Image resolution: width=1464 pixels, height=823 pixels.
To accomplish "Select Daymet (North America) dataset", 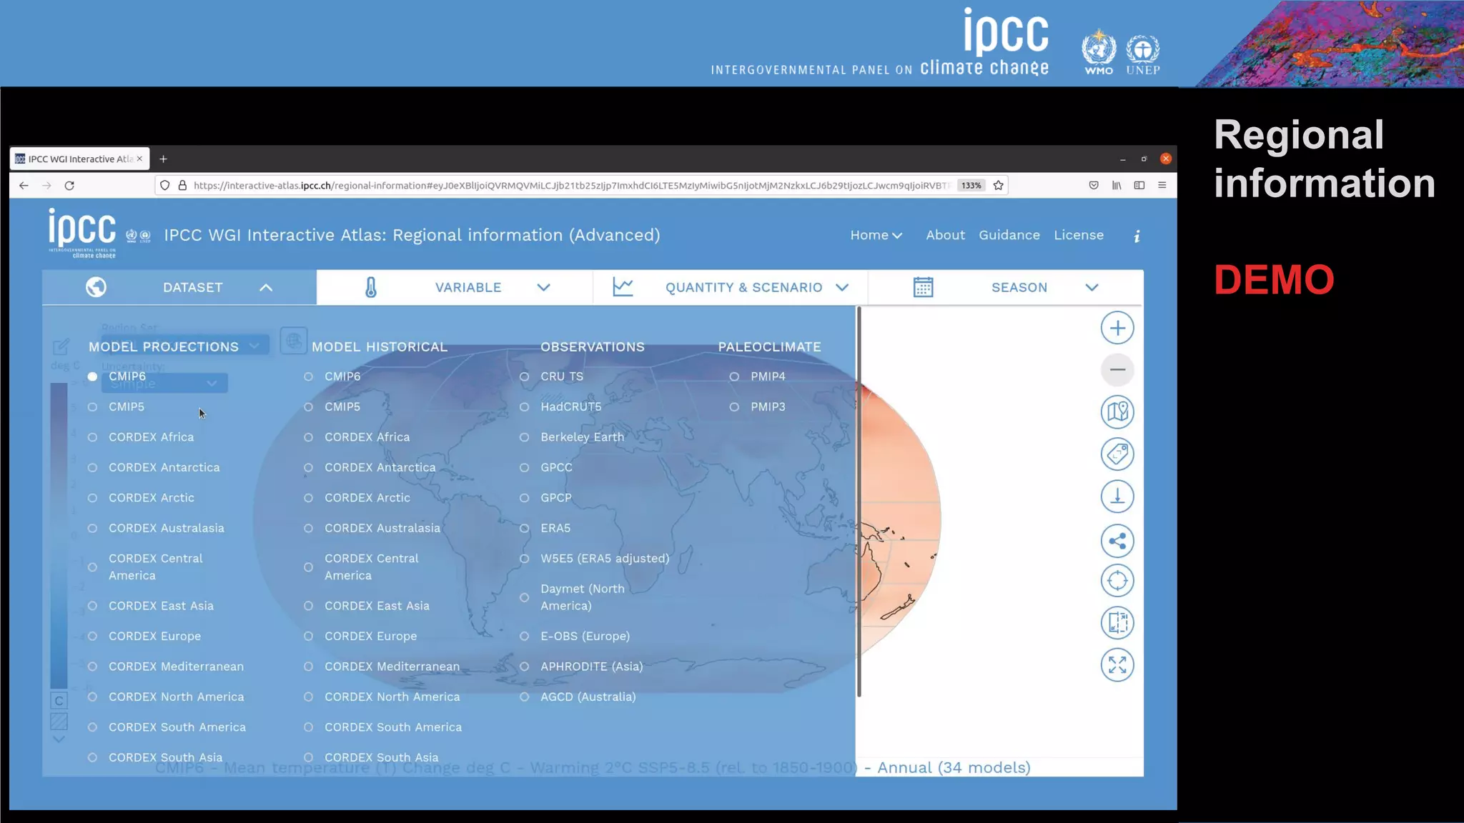I will (572, 597).
